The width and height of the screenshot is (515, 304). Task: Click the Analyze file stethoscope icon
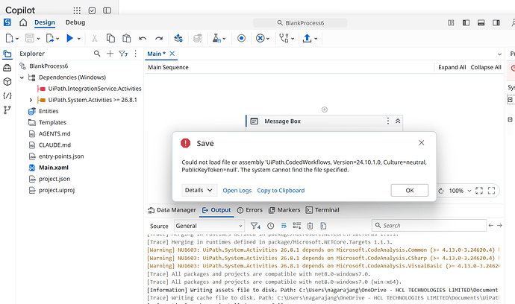(284, 38)
